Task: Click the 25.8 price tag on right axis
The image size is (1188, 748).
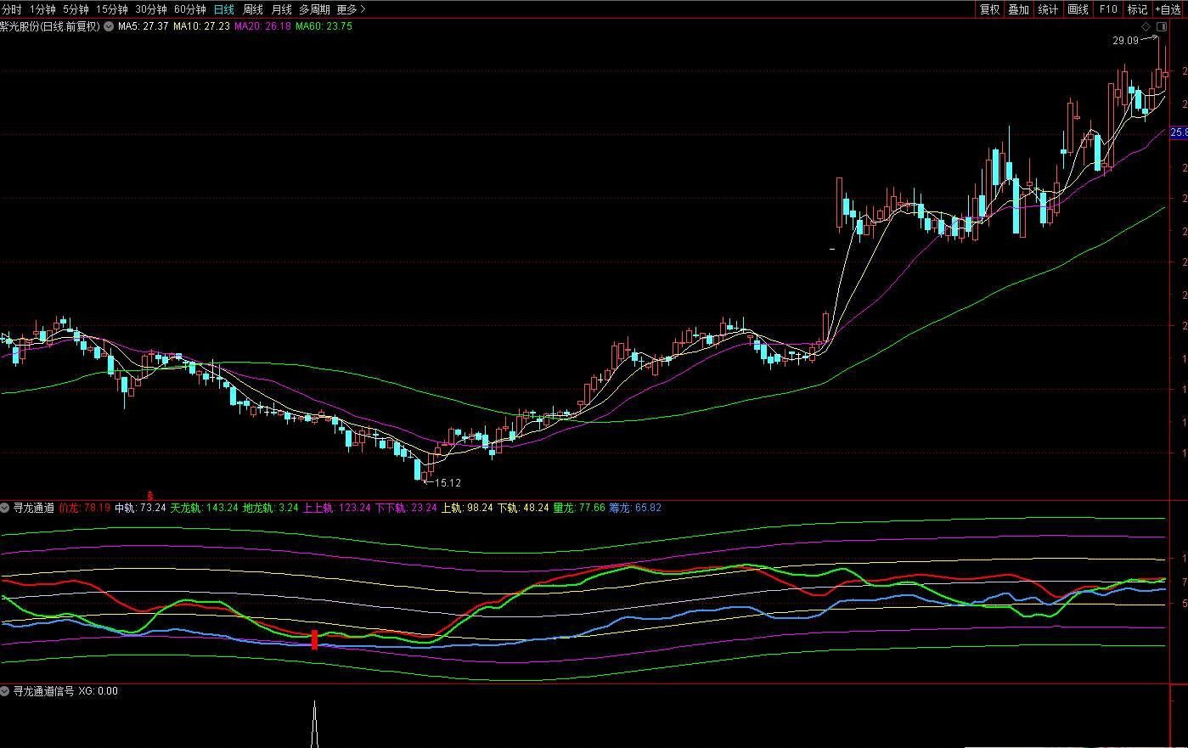Action: click(x=1178, y=133)
